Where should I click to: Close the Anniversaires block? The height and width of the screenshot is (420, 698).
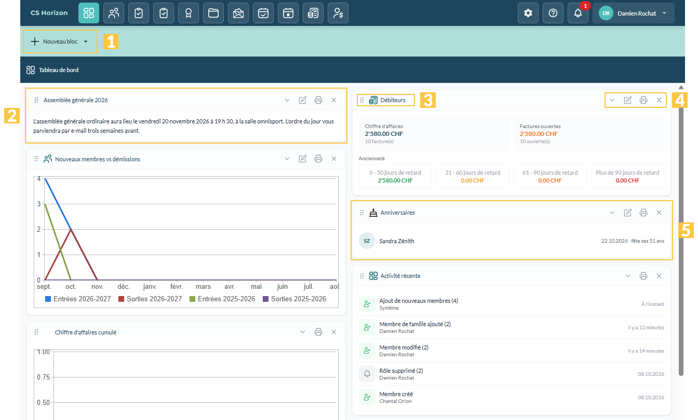click(x=659, y=213)
